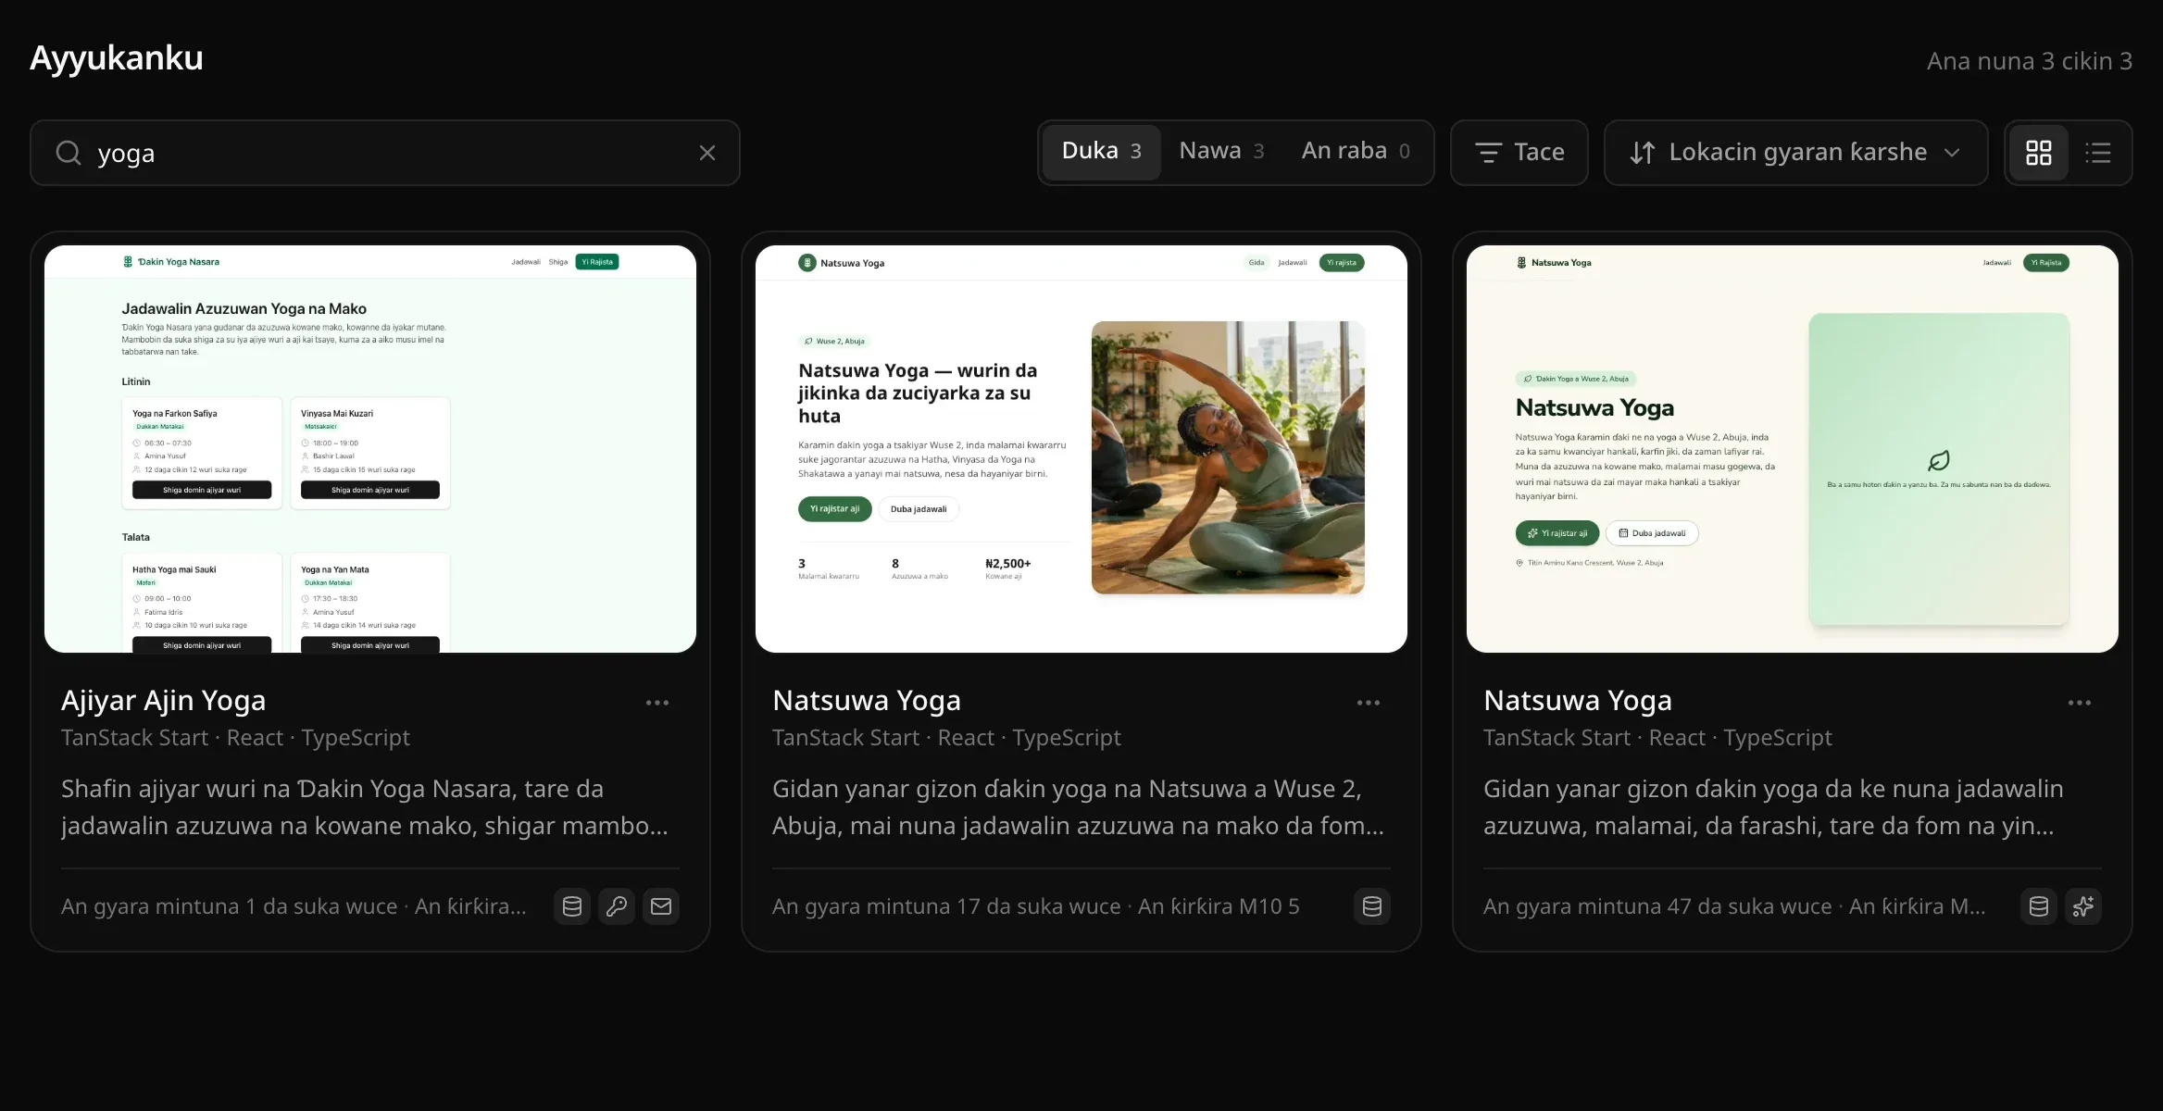Click the 'Gidan yanar gizon dakin yoga na Natsuwa' description

tap(1078, 807)
